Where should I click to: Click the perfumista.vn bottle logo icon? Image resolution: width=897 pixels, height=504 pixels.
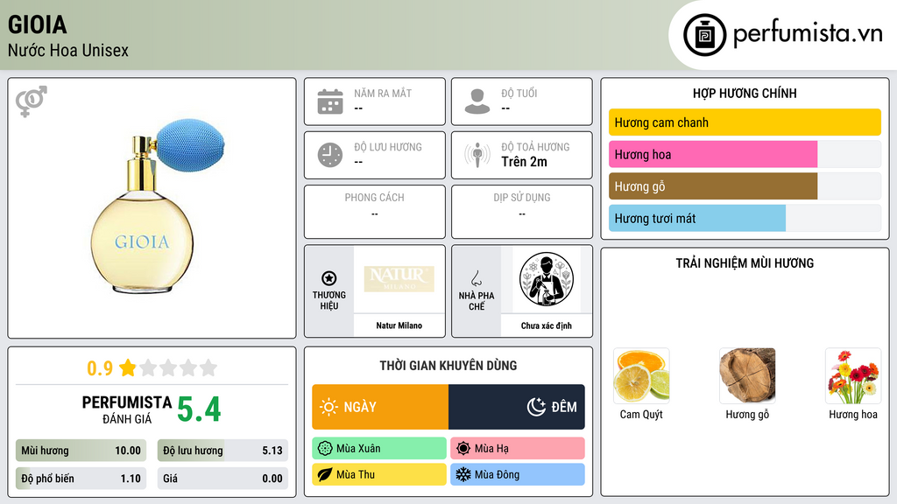(704, 35)
